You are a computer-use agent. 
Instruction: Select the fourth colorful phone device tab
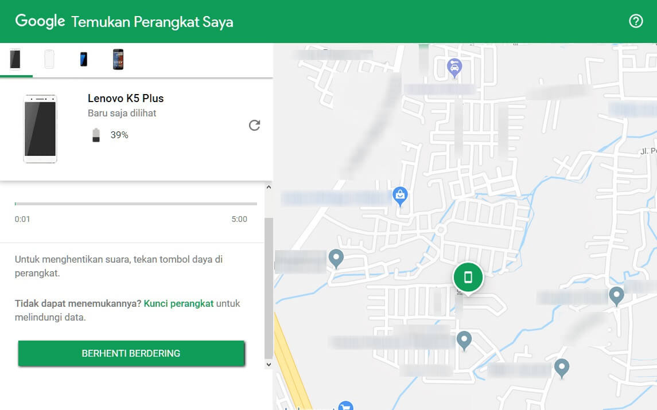click(118, 59)
